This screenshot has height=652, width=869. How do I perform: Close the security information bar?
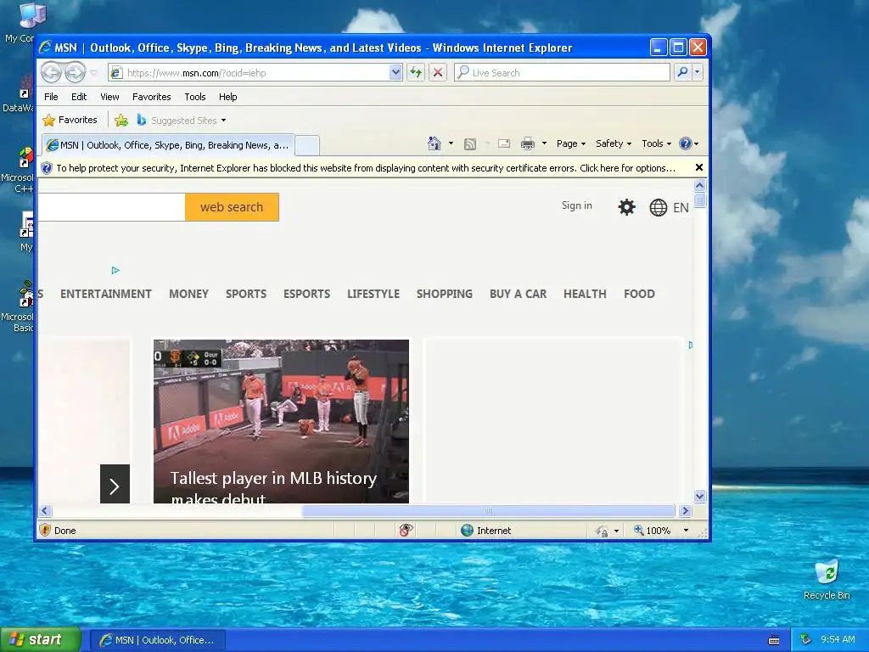point(699,167)
